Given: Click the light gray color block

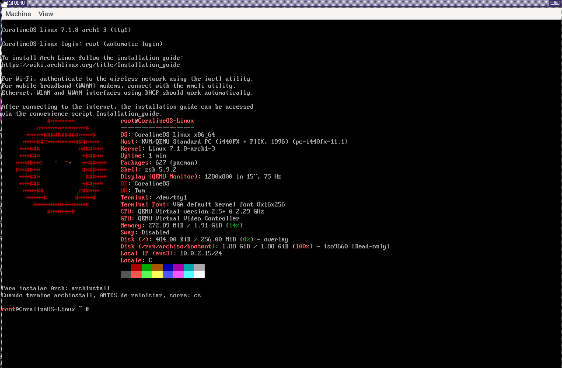Looking at the screenshot, I should [199, 268].
